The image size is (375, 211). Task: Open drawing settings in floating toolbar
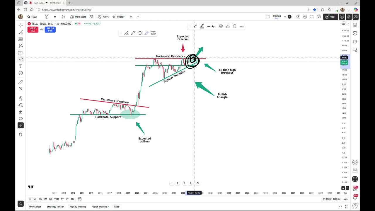[x=221, y=26]
